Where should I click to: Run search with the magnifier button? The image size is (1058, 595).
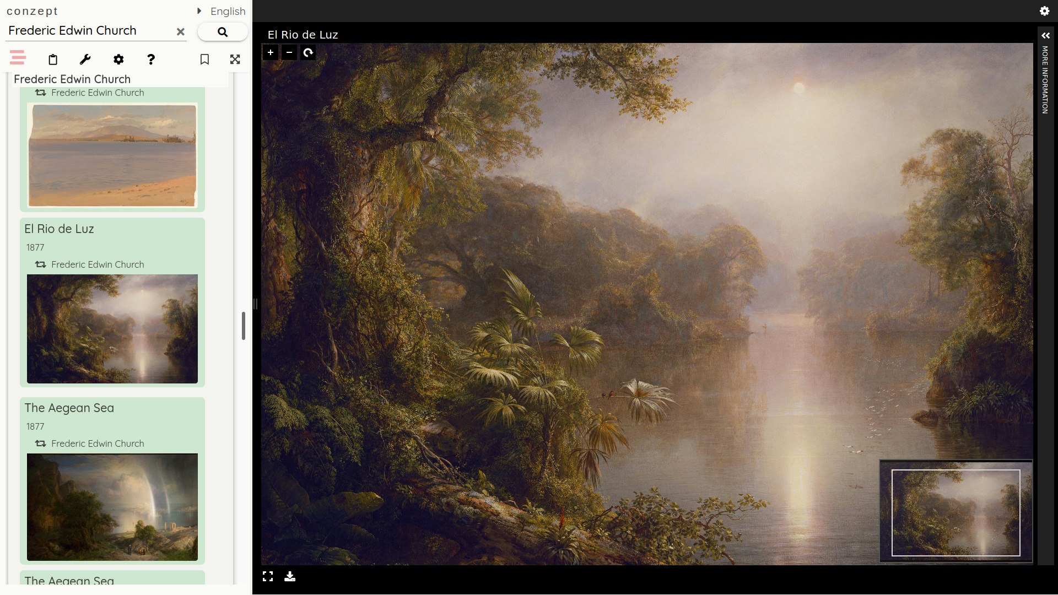[x=223, y=32]
